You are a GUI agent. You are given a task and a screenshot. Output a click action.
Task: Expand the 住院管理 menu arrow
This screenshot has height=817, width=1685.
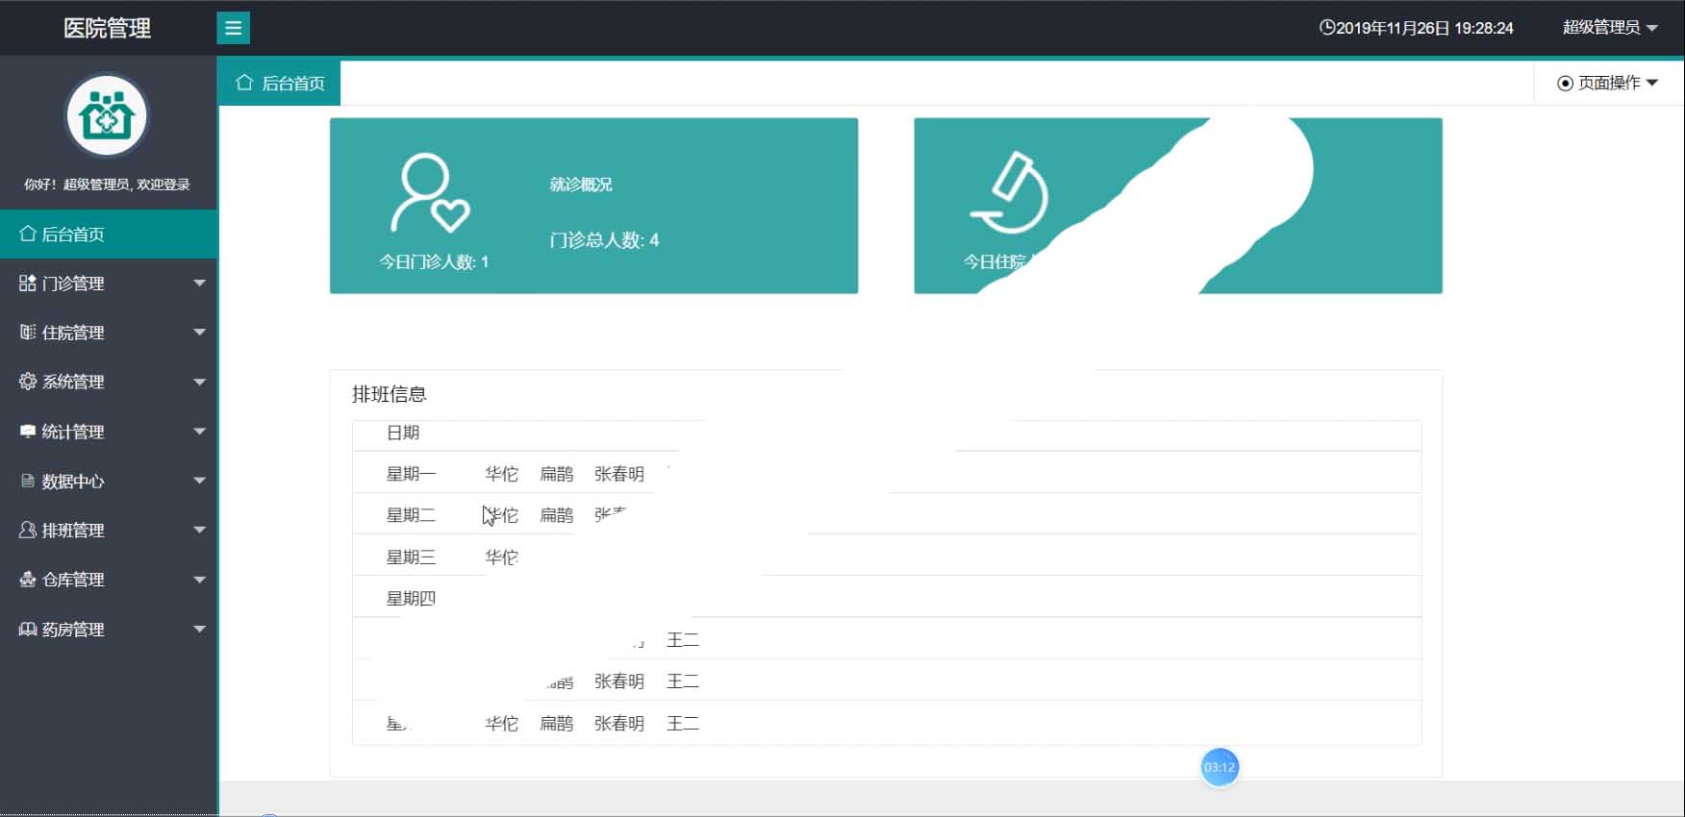click(199, 333)
